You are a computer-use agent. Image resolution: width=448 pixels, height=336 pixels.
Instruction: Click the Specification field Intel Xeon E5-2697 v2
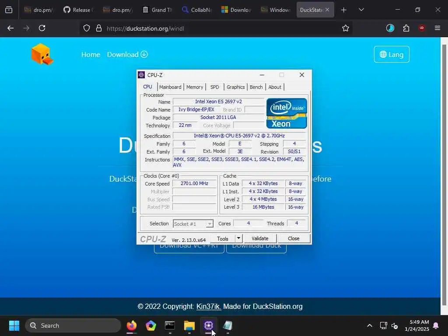point(239,136)
